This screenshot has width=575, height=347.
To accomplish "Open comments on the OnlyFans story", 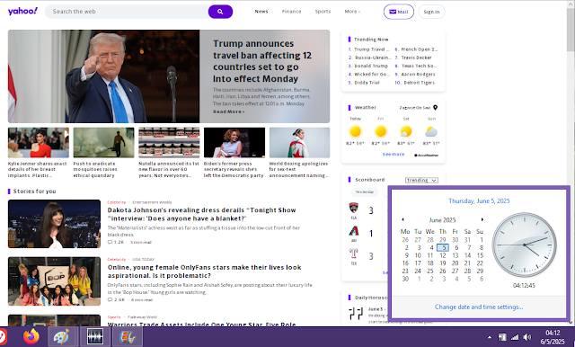I will pos(116,299).
